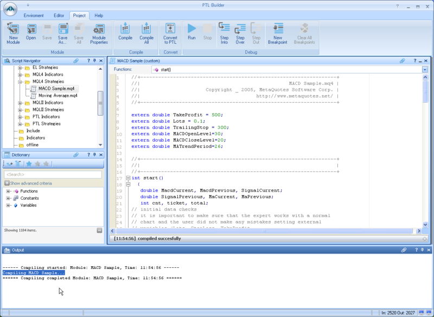Click the Compile All icon
Image resolution: width=434 pixels, height=317 pixels.
tap(146, 34)
